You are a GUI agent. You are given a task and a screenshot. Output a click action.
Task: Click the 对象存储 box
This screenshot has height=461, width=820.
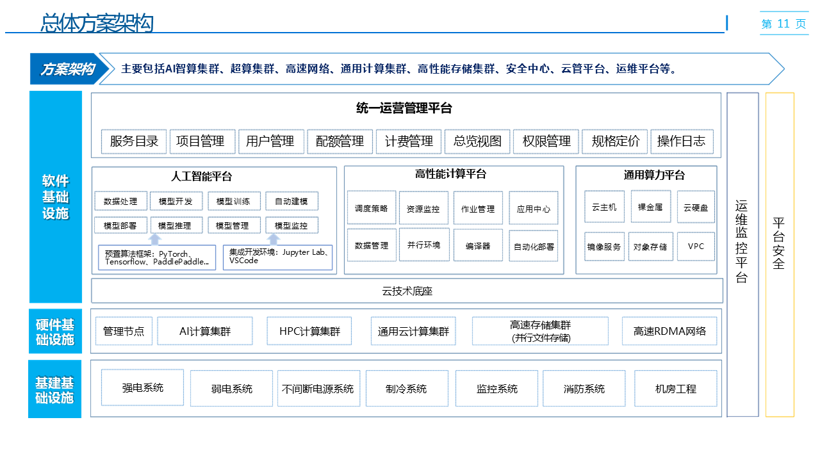(x=650, y=247)
